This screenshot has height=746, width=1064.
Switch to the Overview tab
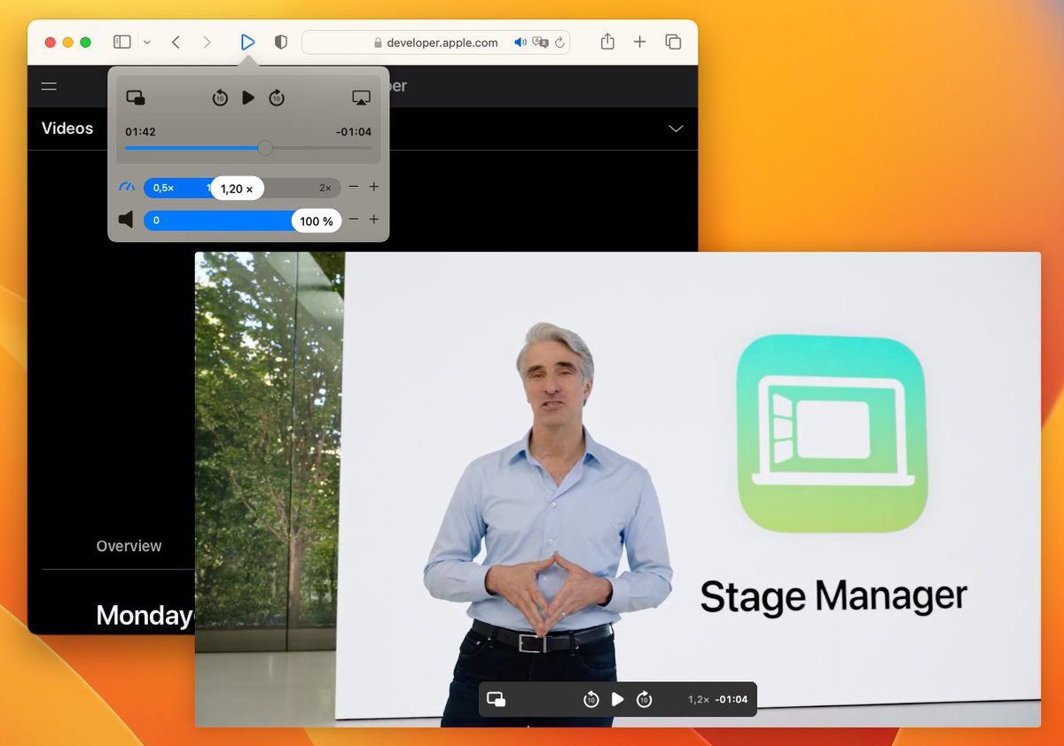(x=129, y=546)
